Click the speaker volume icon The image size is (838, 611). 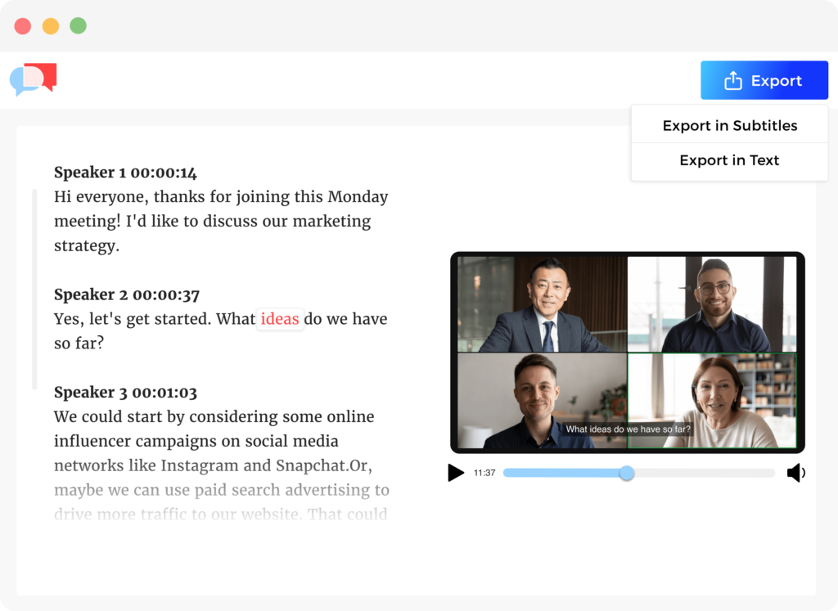click(795, 473)
